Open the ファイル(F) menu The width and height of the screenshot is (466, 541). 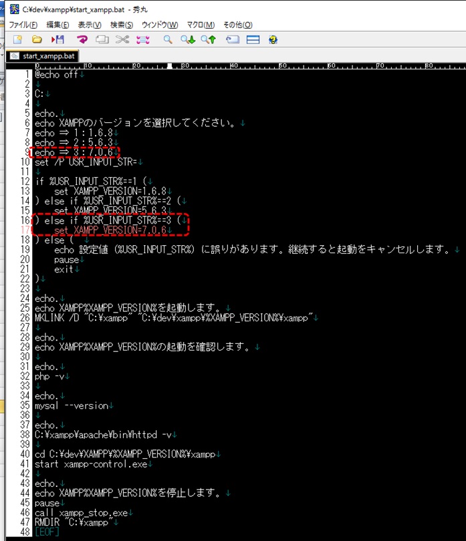click(23, 25)
